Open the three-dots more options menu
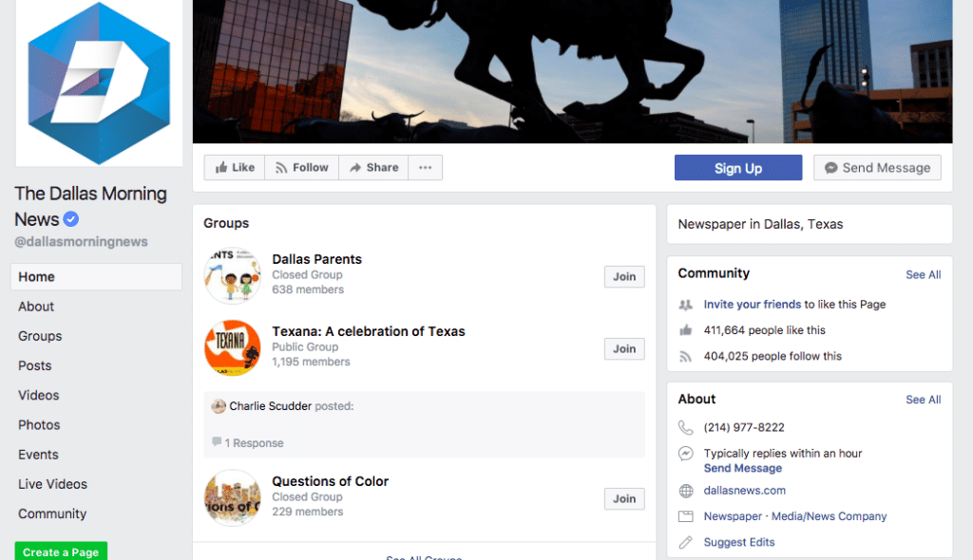Screen dimensions: 973x560 click(x=425, y=167)
